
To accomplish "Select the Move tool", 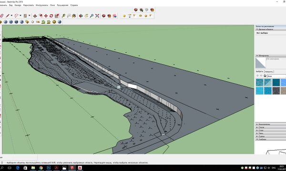I will coord(46,16).
